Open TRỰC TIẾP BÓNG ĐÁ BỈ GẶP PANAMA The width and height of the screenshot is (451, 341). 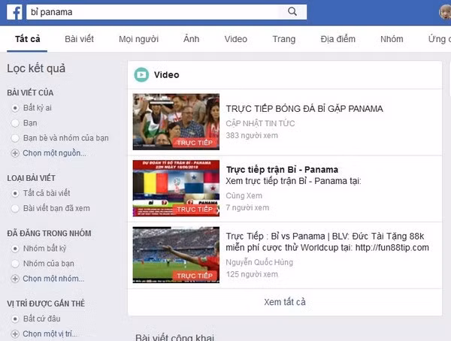(304, 109)
